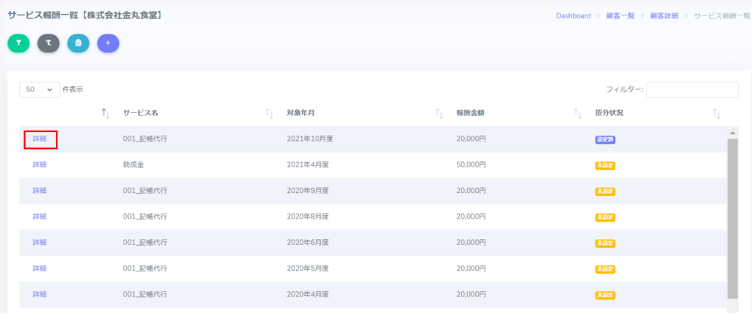Viewport: 752px width, 314px height.
Task: Click the purple plus add button
Action: [x=108, y=43]
